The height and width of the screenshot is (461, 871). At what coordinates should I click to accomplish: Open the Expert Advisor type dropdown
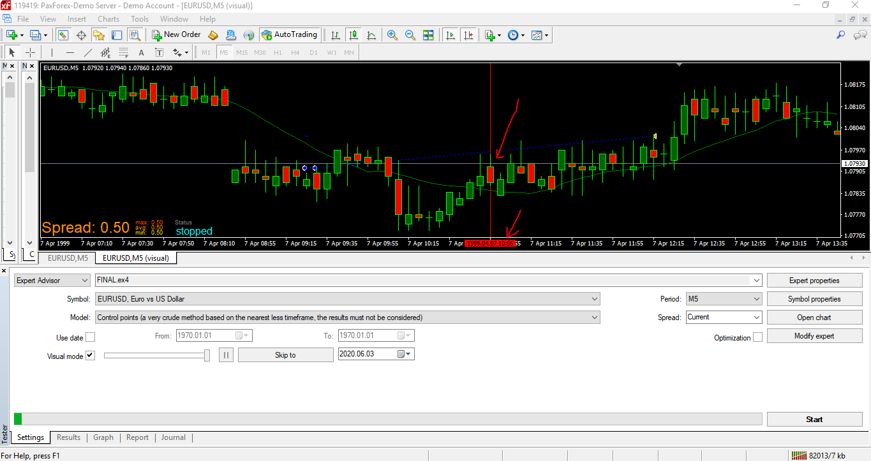[52, 281]
